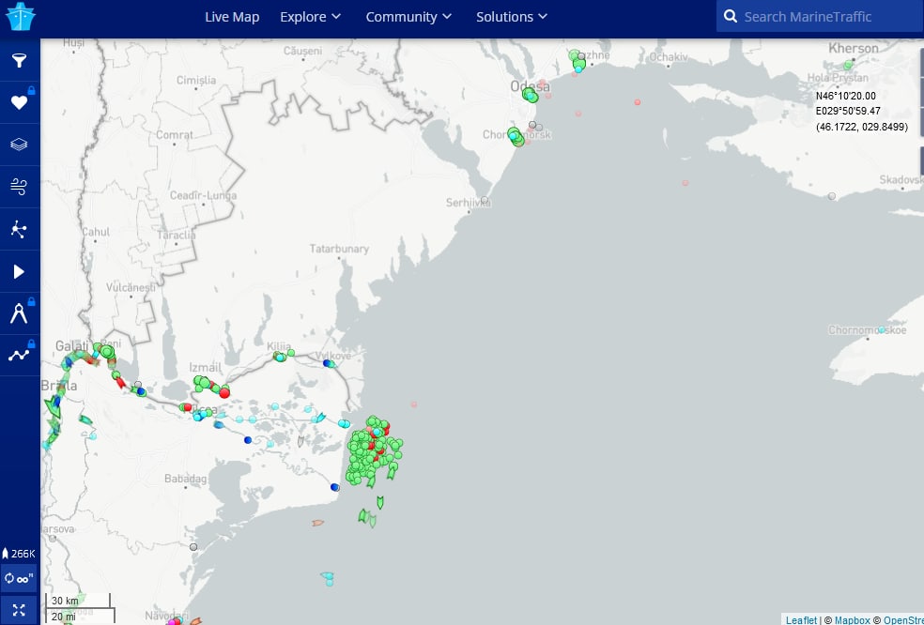Click the large green vessel near Galati
This screenshot has width=924, height=625.
[x=107, y=352]
